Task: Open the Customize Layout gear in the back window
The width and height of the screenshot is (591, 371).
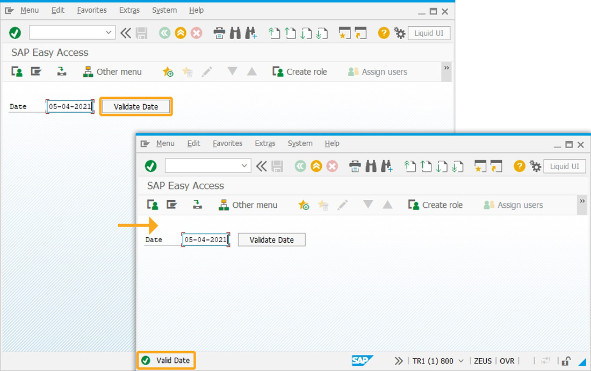Action: click(x=400, y=33)
